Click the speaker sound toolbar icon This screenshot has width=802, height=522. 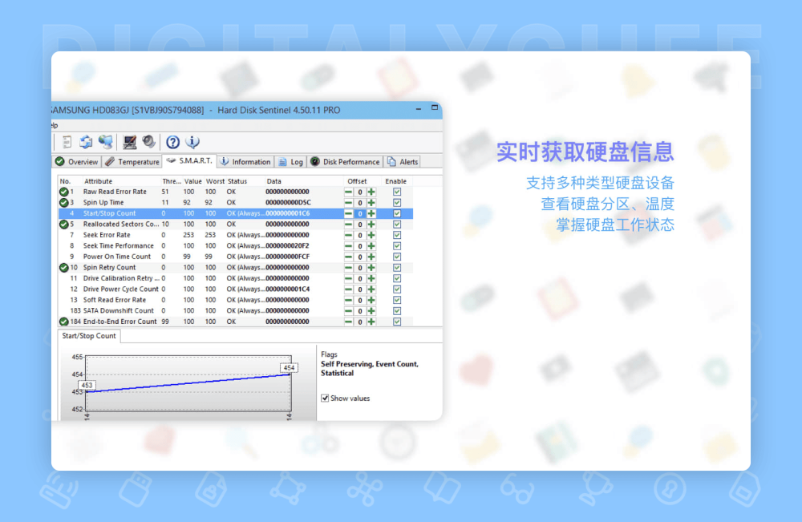149,142
